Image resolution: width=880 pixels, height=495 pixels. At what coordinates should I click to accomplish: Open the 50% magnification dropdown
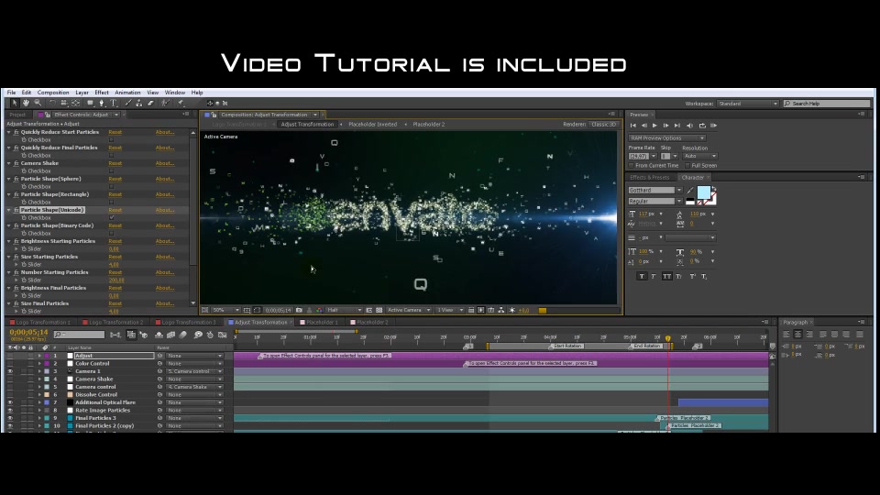pyautogui.click(x=225, y=311)
